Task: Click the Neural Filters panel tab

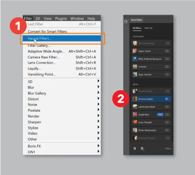Action: pos(137,20)
